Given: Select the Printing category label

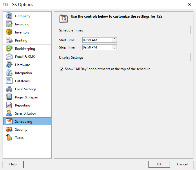Looking at the screenshot, I should 21,40.
